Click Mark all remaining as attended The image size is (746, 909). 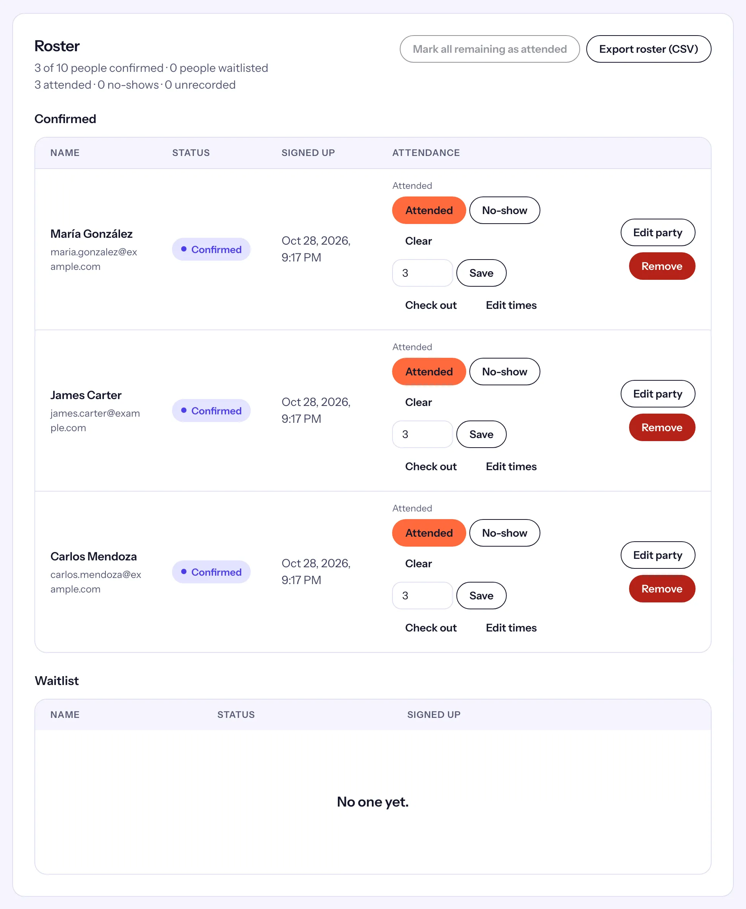click(x=490, y=49)
